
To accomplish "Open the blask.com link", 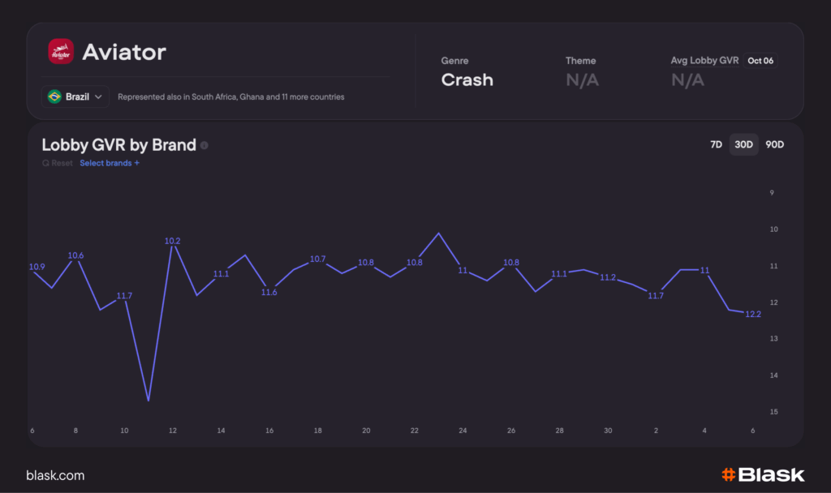I will tap(55, 475).
